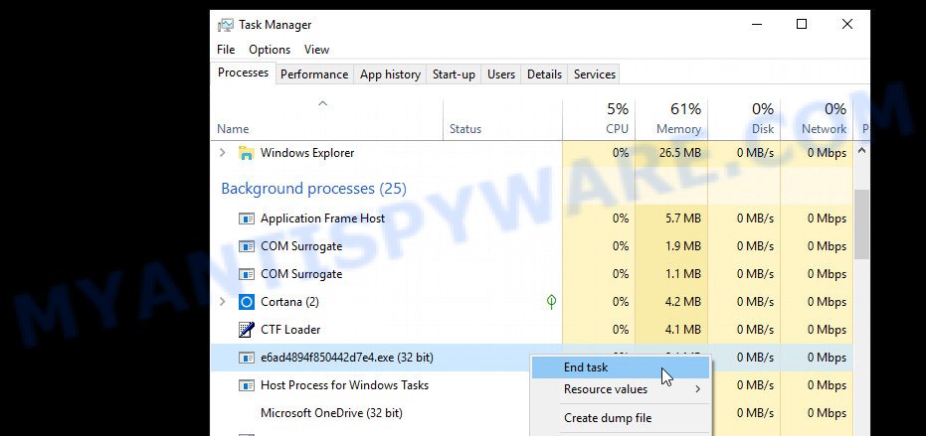This screenshot has height=436, width=926.
Task: Expand the Cortana (2) process group
Action: (x=222, y=302)
